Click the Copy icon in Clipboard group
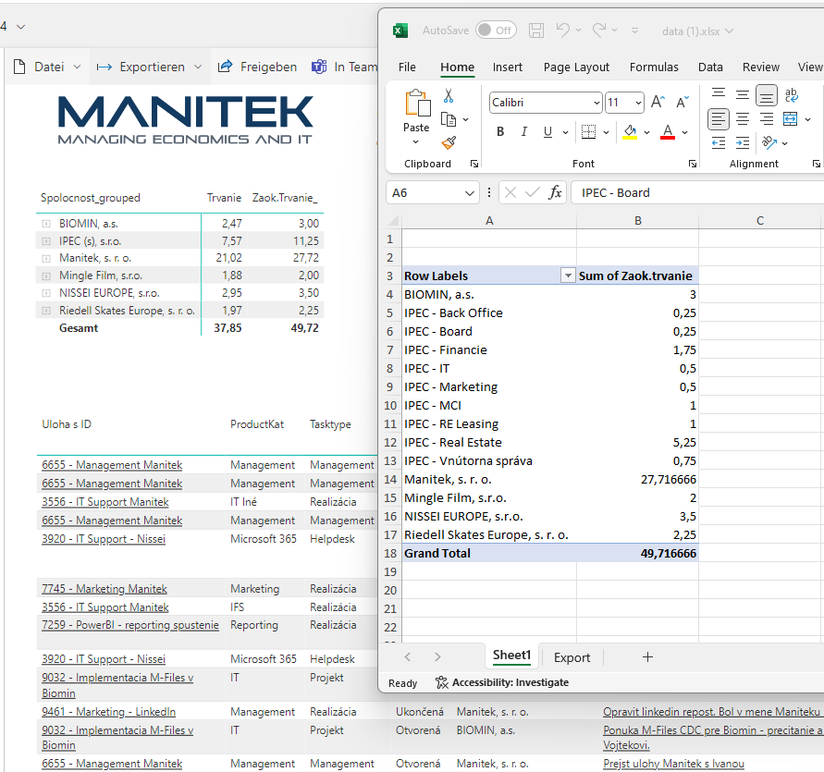The height and width of the screenshot is (772, 824). click(449, 120)
